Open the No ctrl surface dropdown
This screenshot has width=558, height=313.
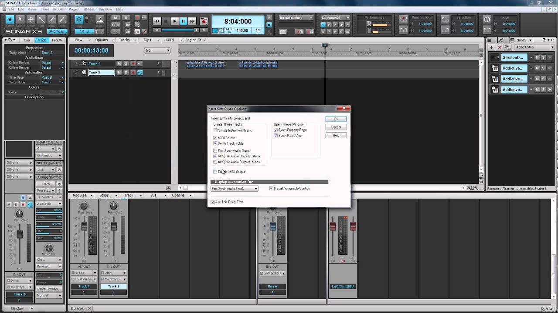pyautogui.click(x=296, y=18)
